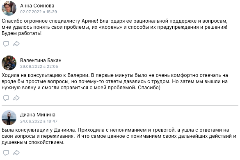Click share arrow under Валентина Бакан's review
Image resolution: width=240 pixels, height=160 pixels.
click(x=16, y=98)
